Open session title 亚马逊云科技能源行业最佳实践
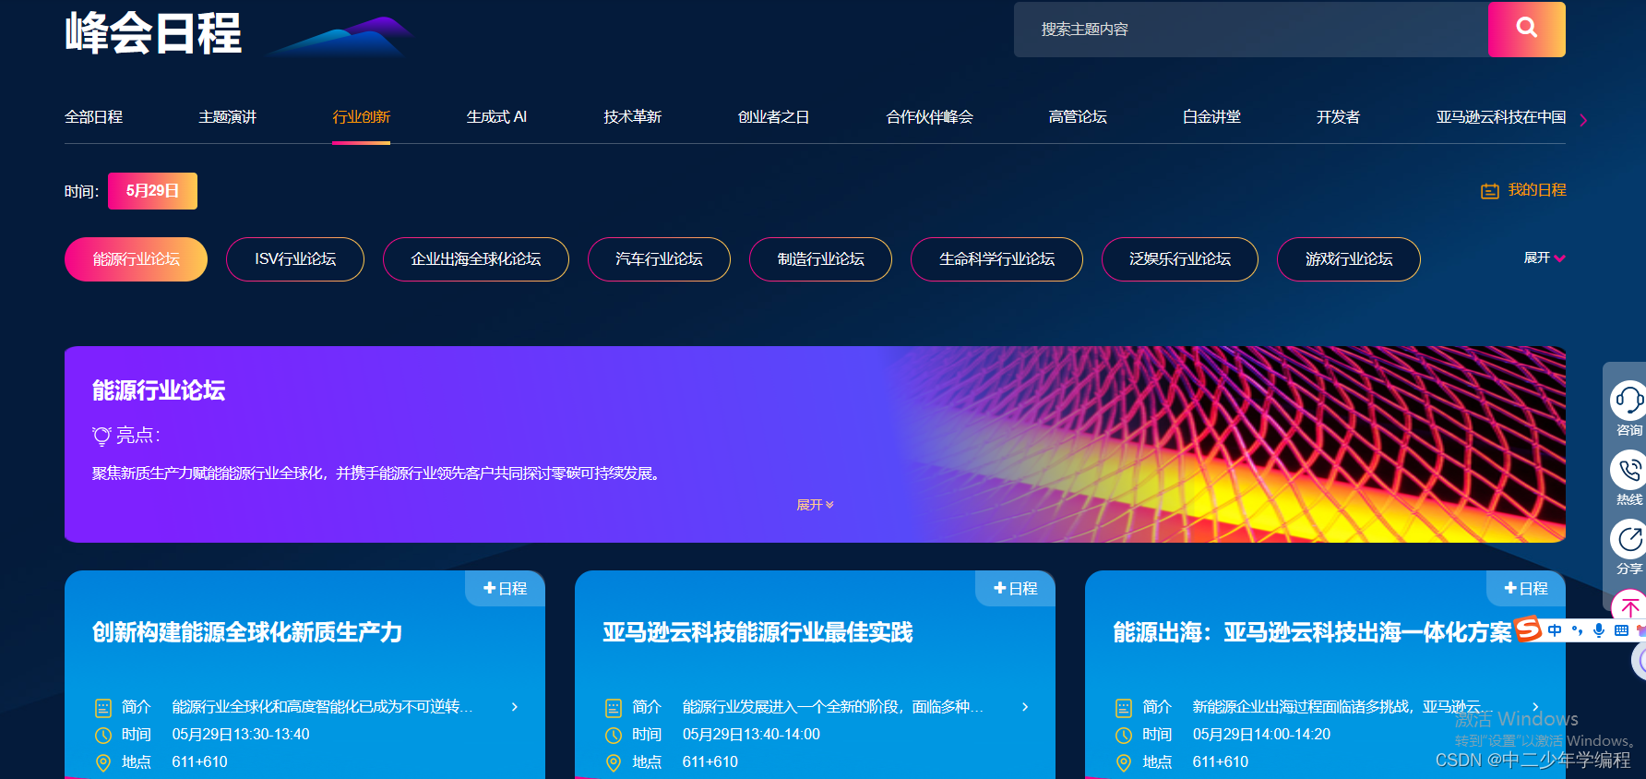1646x779 pixels. (x=757, y=632)
